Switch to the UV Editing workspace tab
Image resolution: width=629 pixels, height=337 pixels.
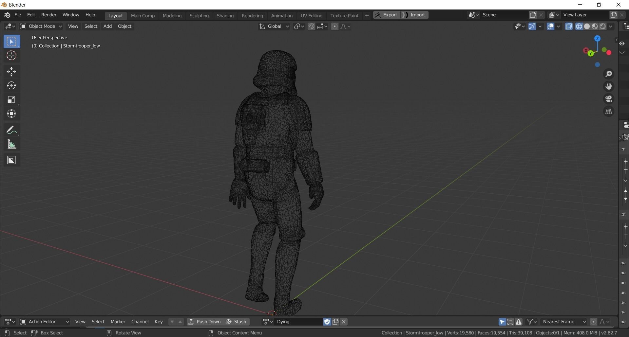point(311,16)
